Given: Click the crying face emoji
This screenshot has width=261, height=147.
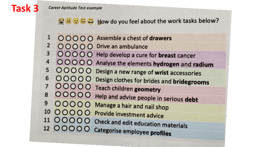Looking at the screenshot, I should tap(61, 21).
